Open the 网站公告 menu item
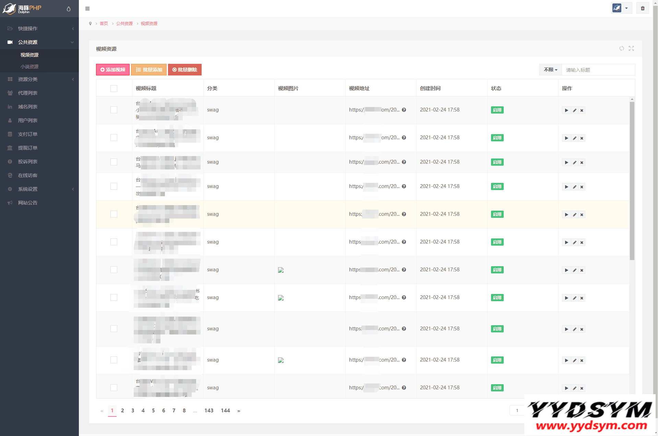The width and height of the screenshot is (658, 436). [28, 203]
